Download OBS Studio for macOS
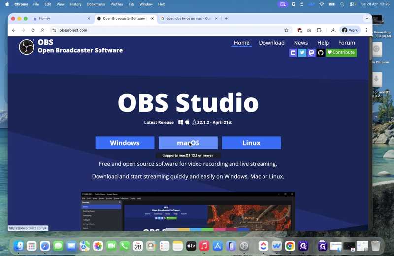 pyautogui.click(x=188, y=143)
